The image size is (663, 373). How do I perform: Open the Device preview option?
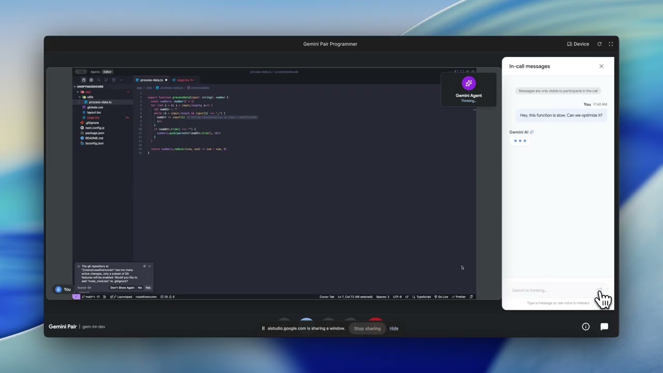click(x=578, y=44)
